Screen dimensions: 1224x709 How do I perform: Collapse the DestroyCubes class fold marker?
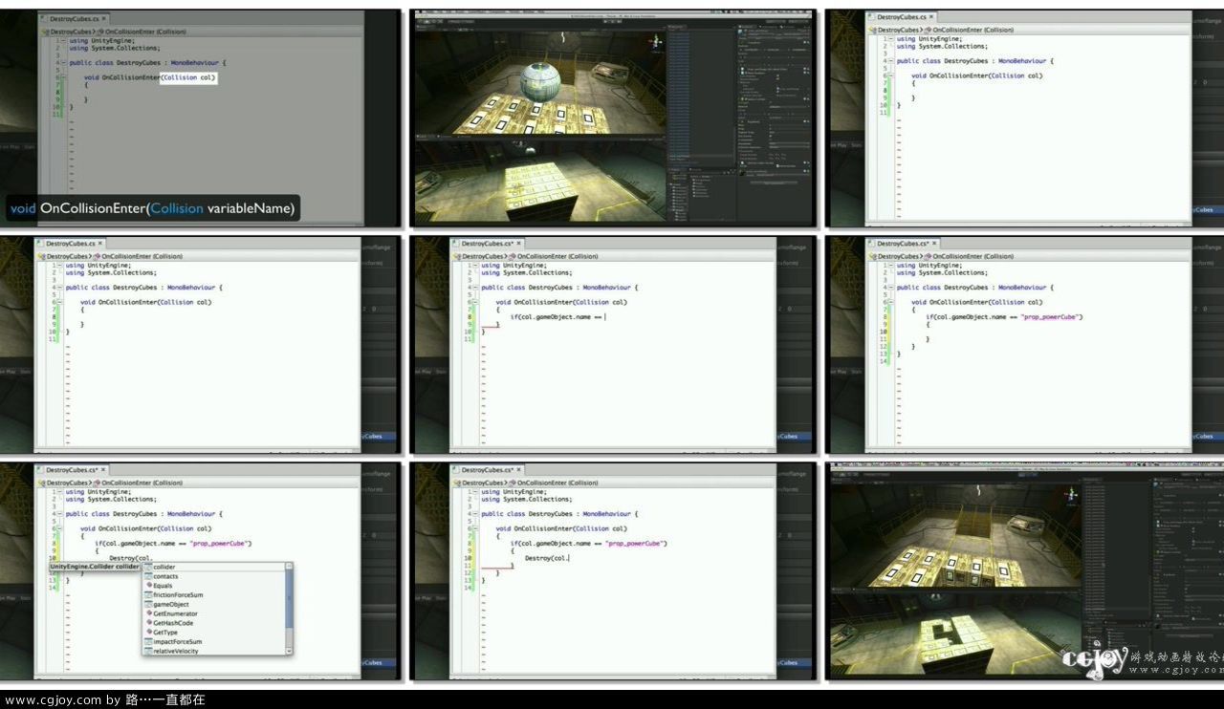click(x=63, y=63)
